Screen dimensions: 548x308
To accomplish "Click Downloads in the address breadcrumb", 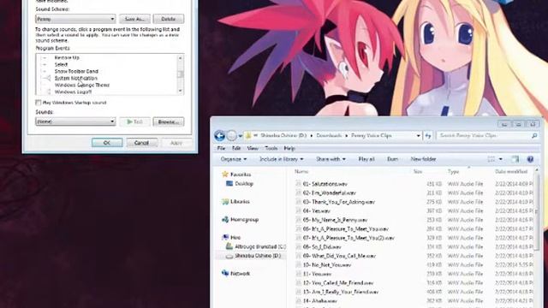I will (x=329, y=135).
